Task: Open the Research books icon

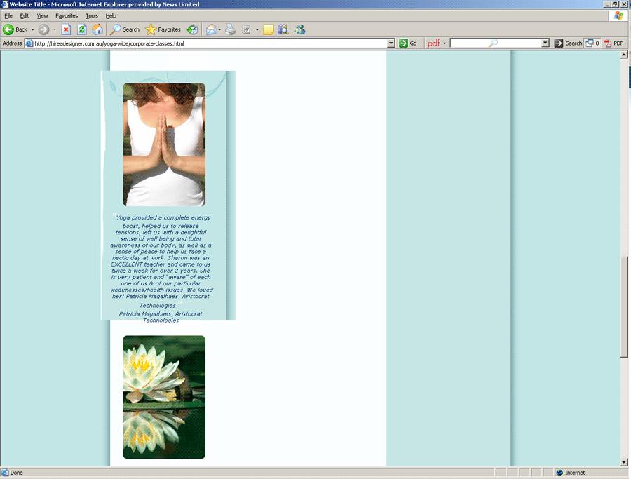Action: [x=283, y=29]
